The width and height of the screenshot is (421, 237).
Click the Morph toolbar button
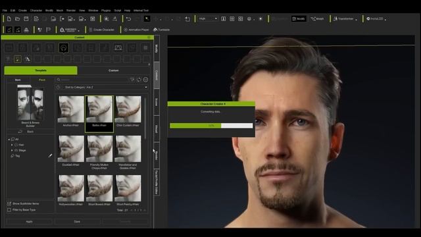pyautogui.click(x=317, y=19)
